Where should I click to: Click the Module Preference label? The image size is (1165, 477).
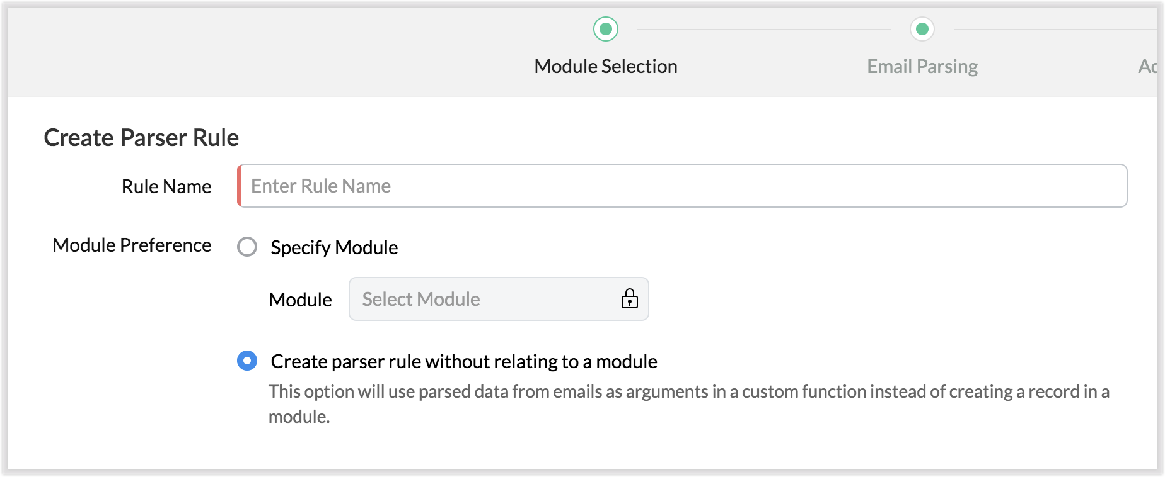pyautogui.click(x=132, y=245)
